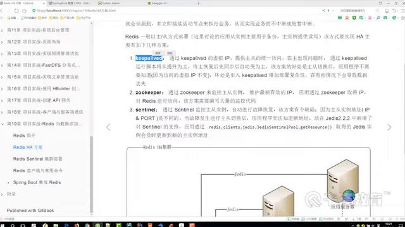
Task: Click the undo closed-tab arrow icon
Action: pos(394,11)
